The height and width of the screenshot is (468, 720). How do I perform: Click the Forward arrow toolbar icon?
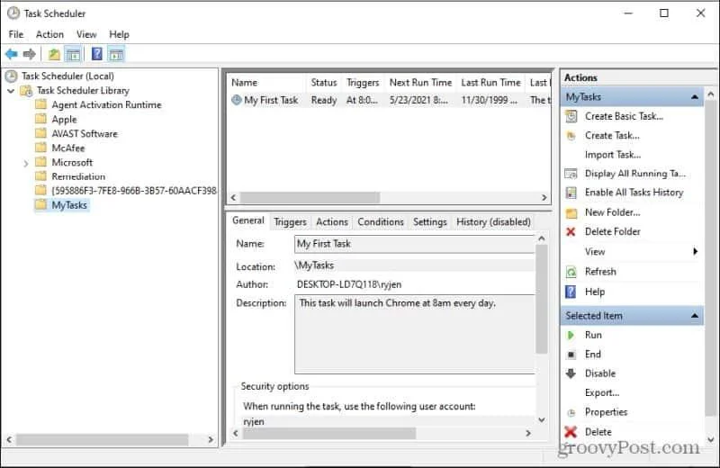[29, 54]
